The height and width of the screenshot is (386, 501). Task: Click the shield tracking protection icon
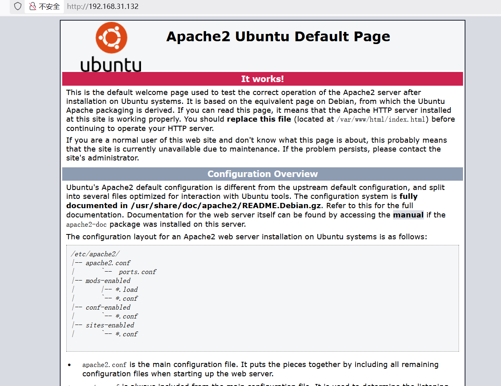pos(17,6)
